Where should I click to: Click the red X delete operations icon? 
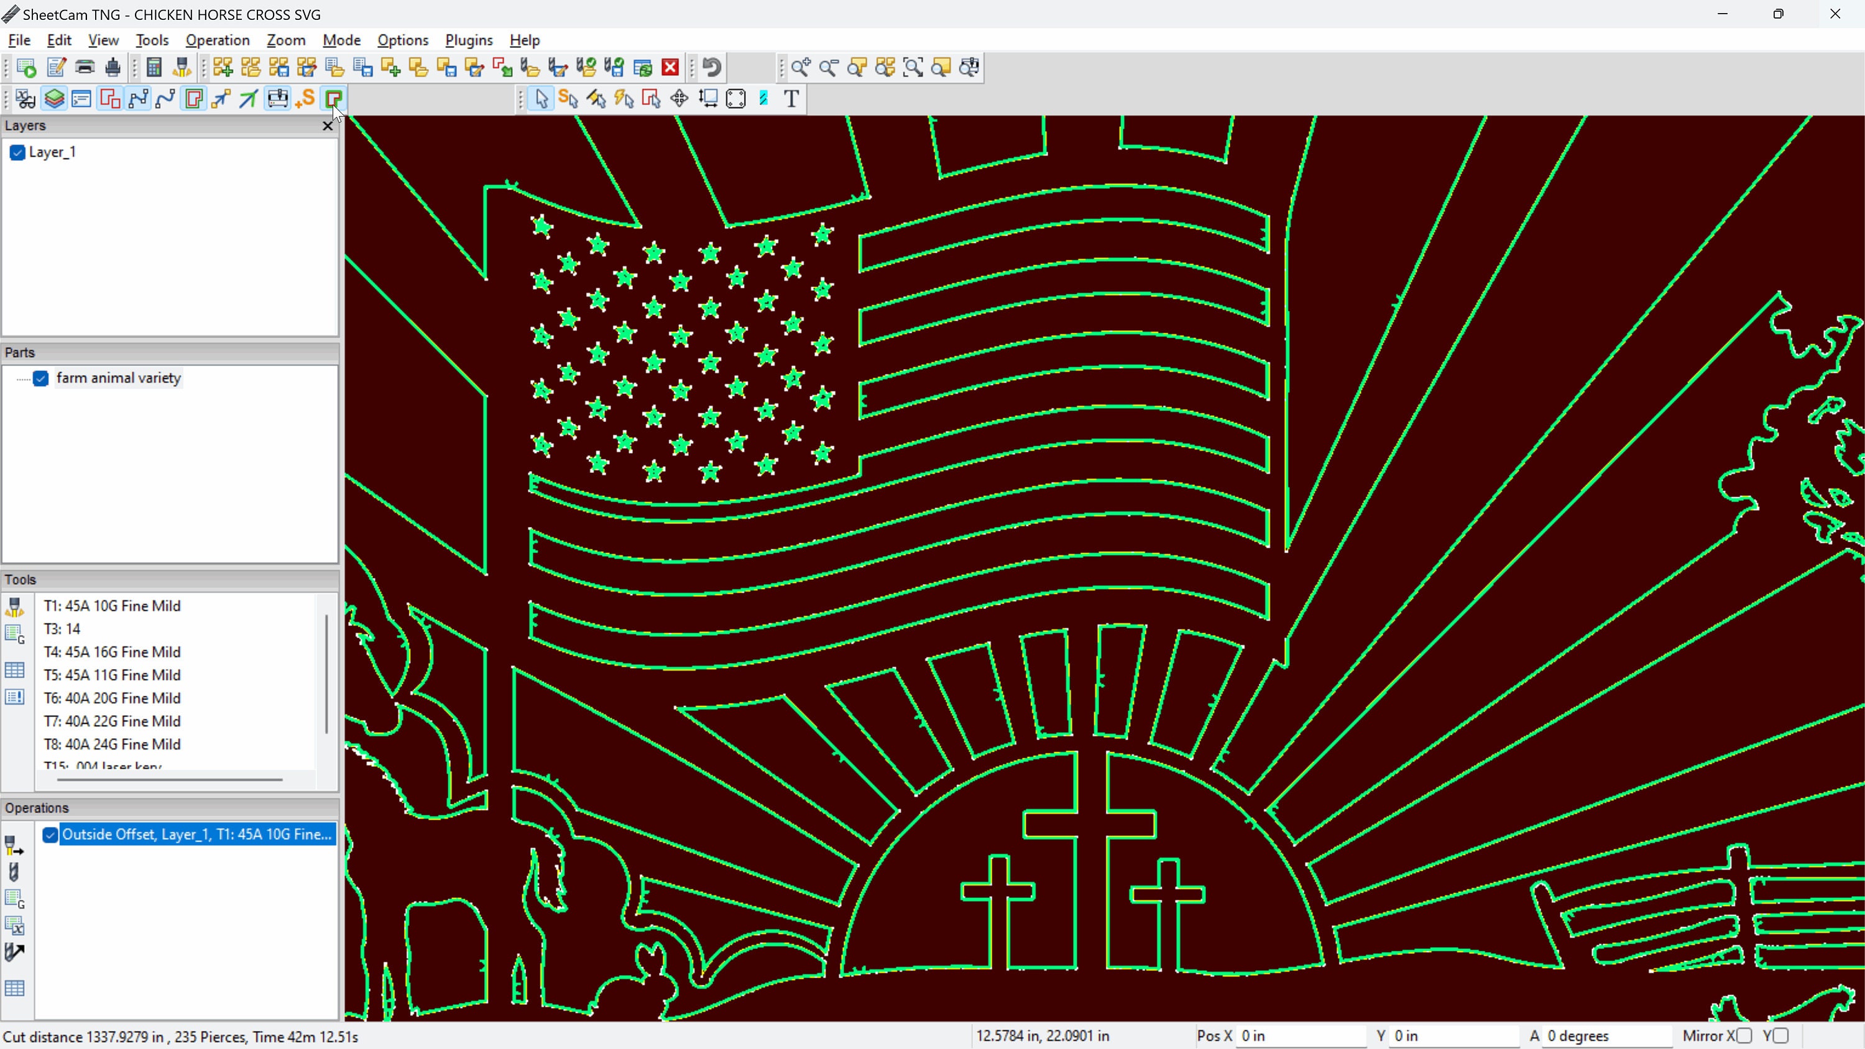click(670, 66)
